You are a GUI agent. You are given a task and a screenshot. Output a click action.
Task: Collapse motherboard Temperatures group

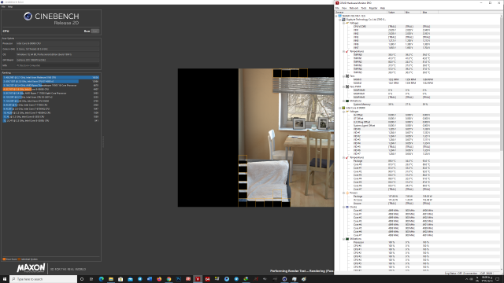343,51
